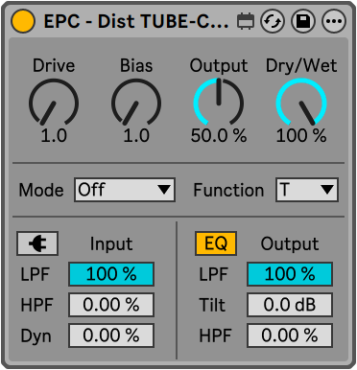
Task: Toggle the Input section plug button
Action: pos(37,243)
